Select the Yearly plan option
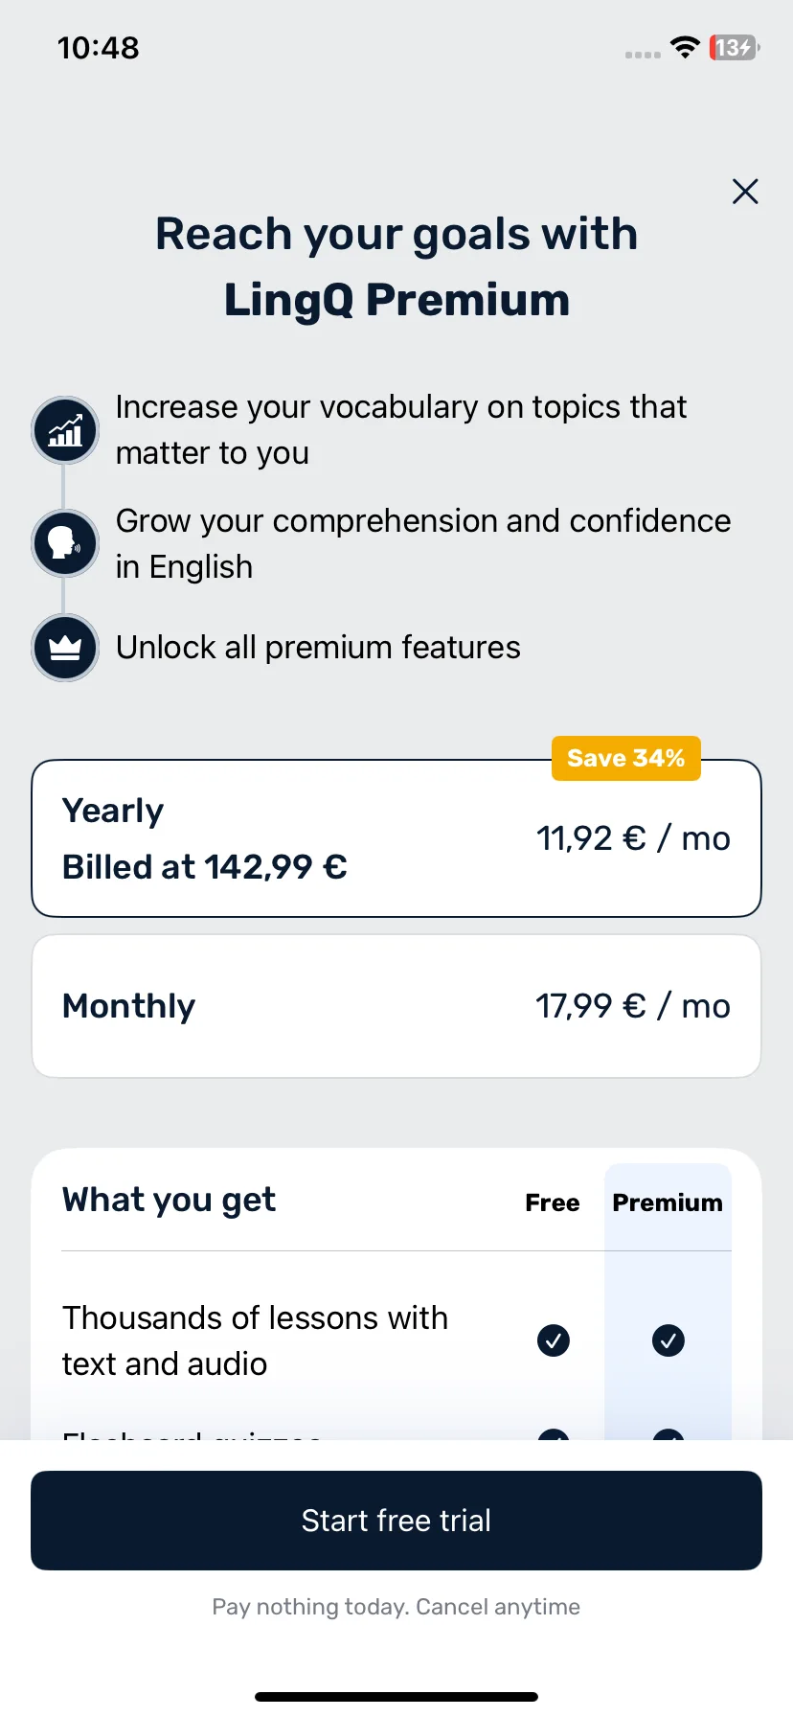This screenshot has height=1717, width=793. (396, 838)
